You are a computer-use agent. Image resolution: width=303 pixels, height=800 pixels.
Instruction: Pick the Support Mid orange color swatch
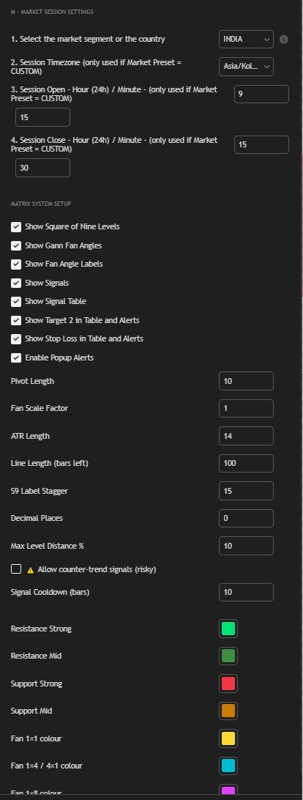[x=228, y=711]
